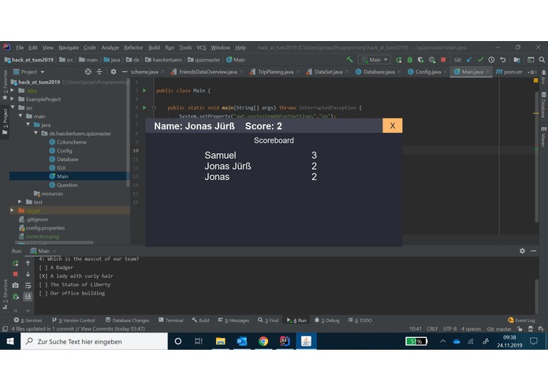Stop the running program with the red toolbar square
This screenshot has height=390, width=548.
pos(443,60)
